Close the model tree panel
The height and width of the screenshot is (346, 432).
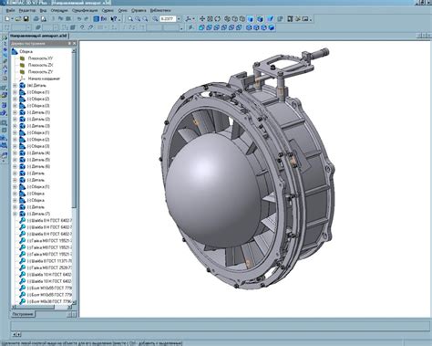[x=75, y=44]
